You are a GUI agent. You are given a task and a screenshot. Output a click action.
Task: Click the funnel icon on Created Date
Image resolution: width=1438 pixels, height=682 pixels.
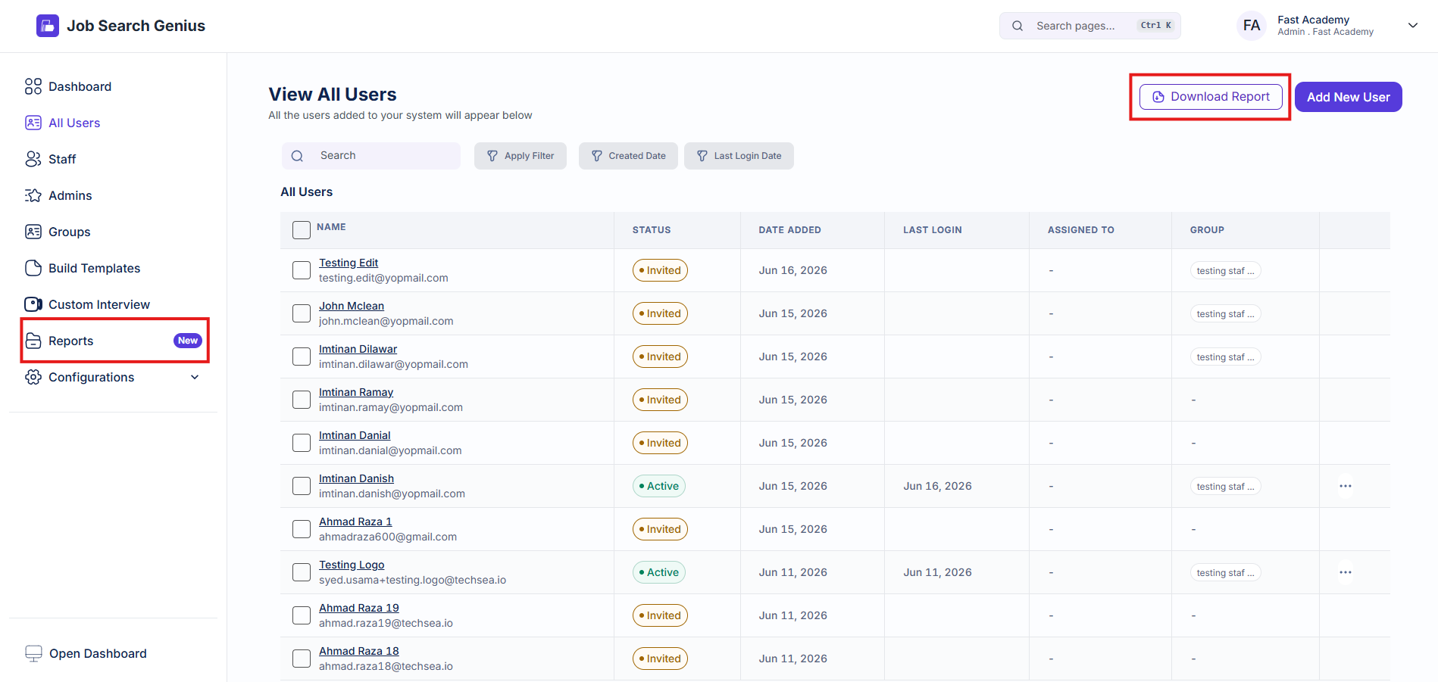pos(597,156)
